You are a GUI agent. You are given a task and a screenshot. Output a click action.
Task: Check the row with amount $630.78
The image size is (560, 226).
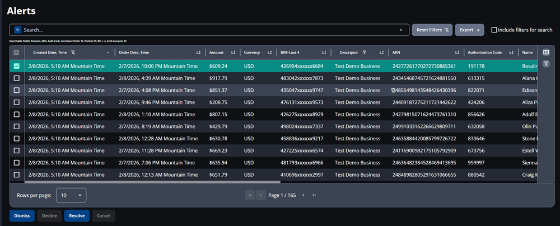(16, 139)
